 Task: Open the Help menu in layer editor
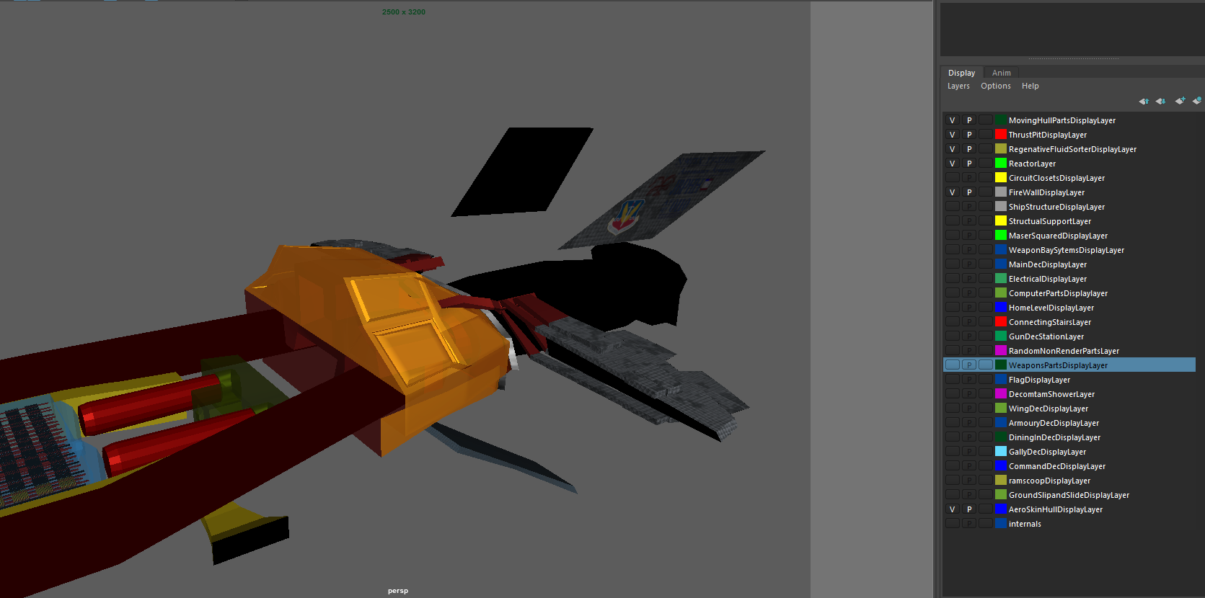[x=1030, y=86]
